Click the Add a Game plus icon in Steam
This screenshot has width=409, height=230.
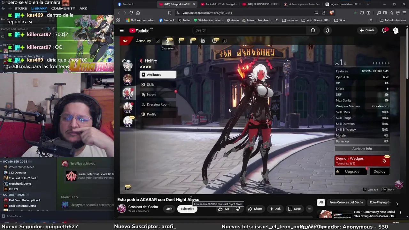pos(4,216)
